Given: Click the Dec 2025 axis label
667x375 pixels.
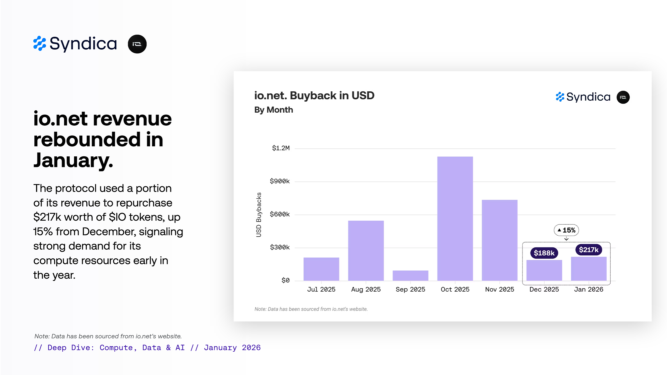Looking at the screenshot, I should 544,289.
